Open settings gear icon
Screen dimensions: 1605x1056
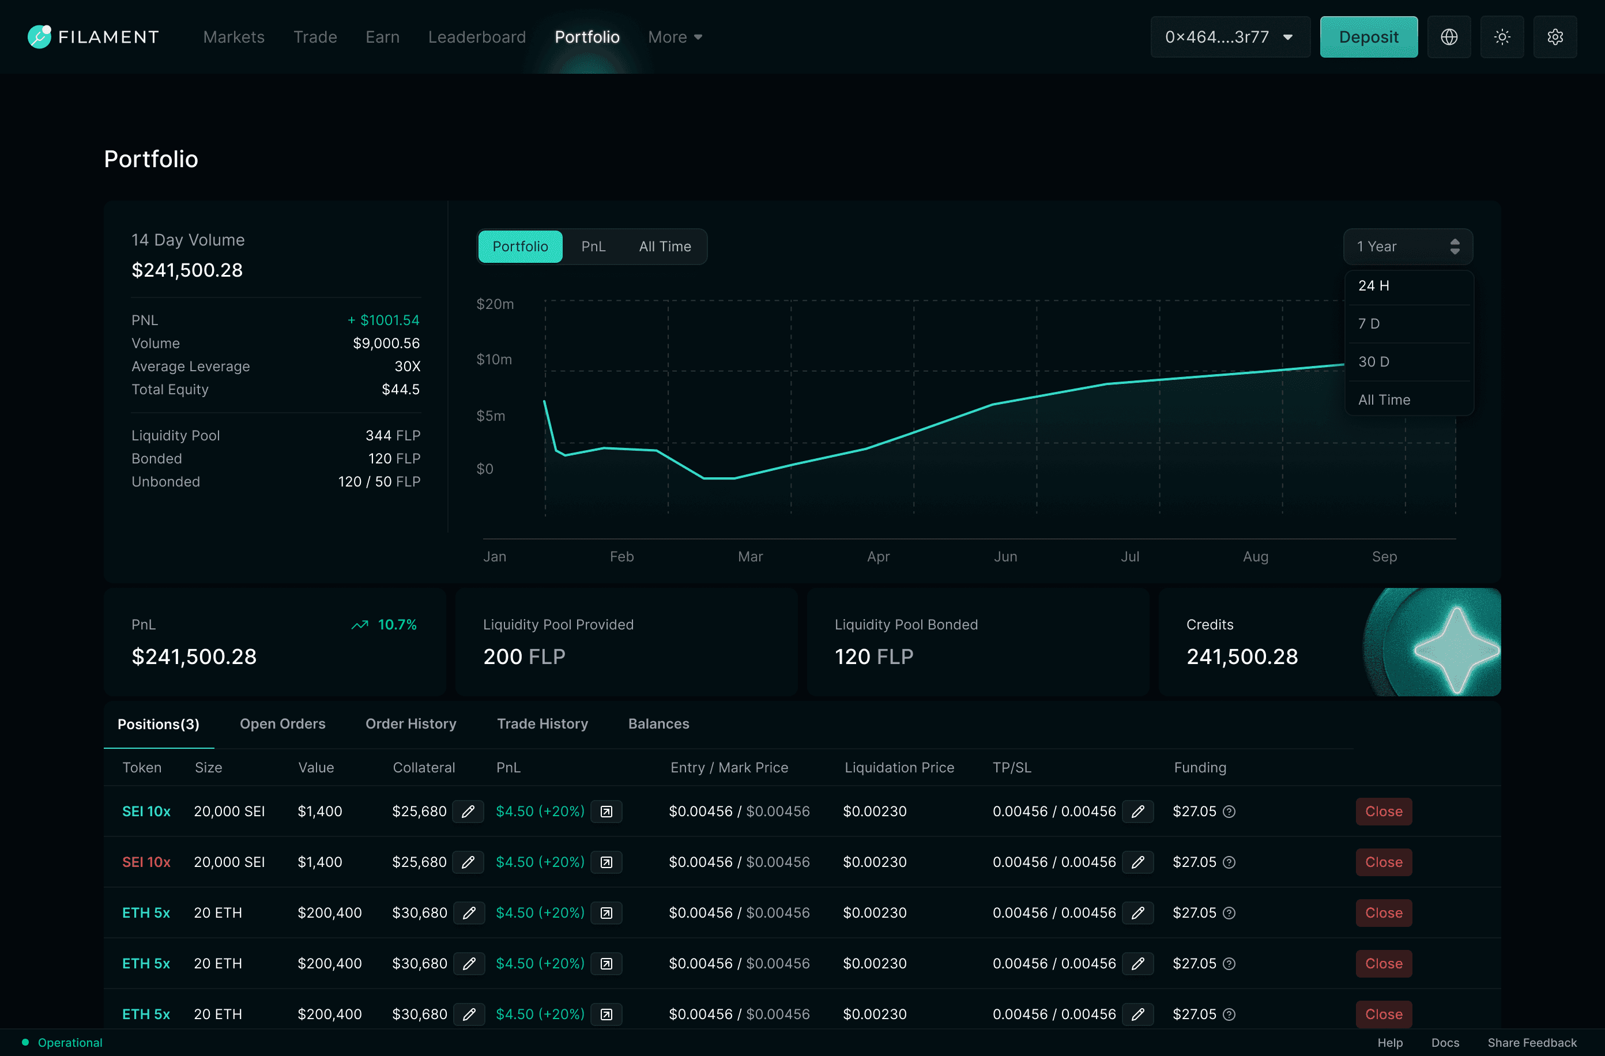(1554, 37)
